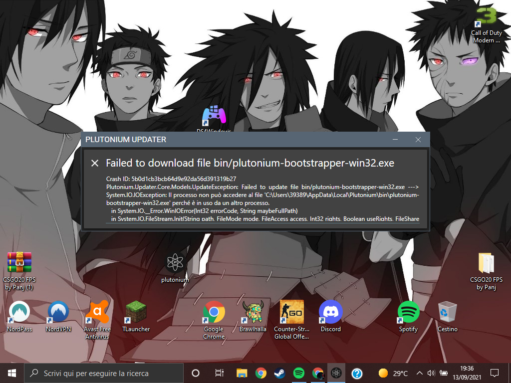Open the blue help icon in taskbar
Viewport: 511px width, 383px height.
coord(357,373)
